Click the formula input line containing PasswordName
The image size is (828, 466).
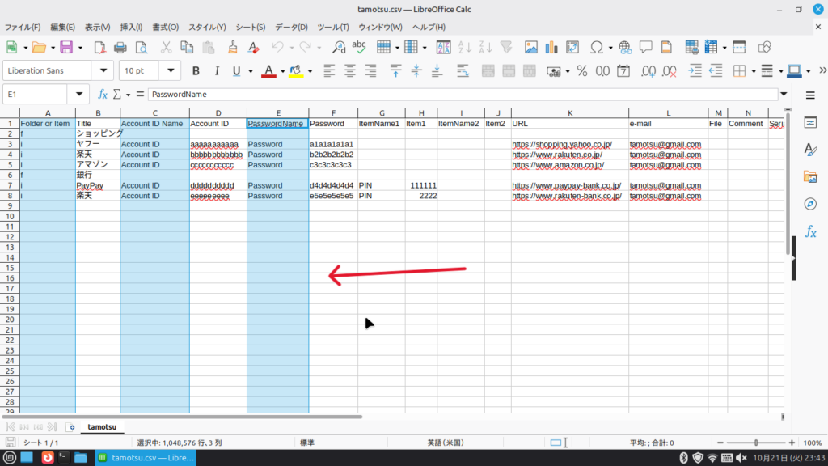[461, 95]
